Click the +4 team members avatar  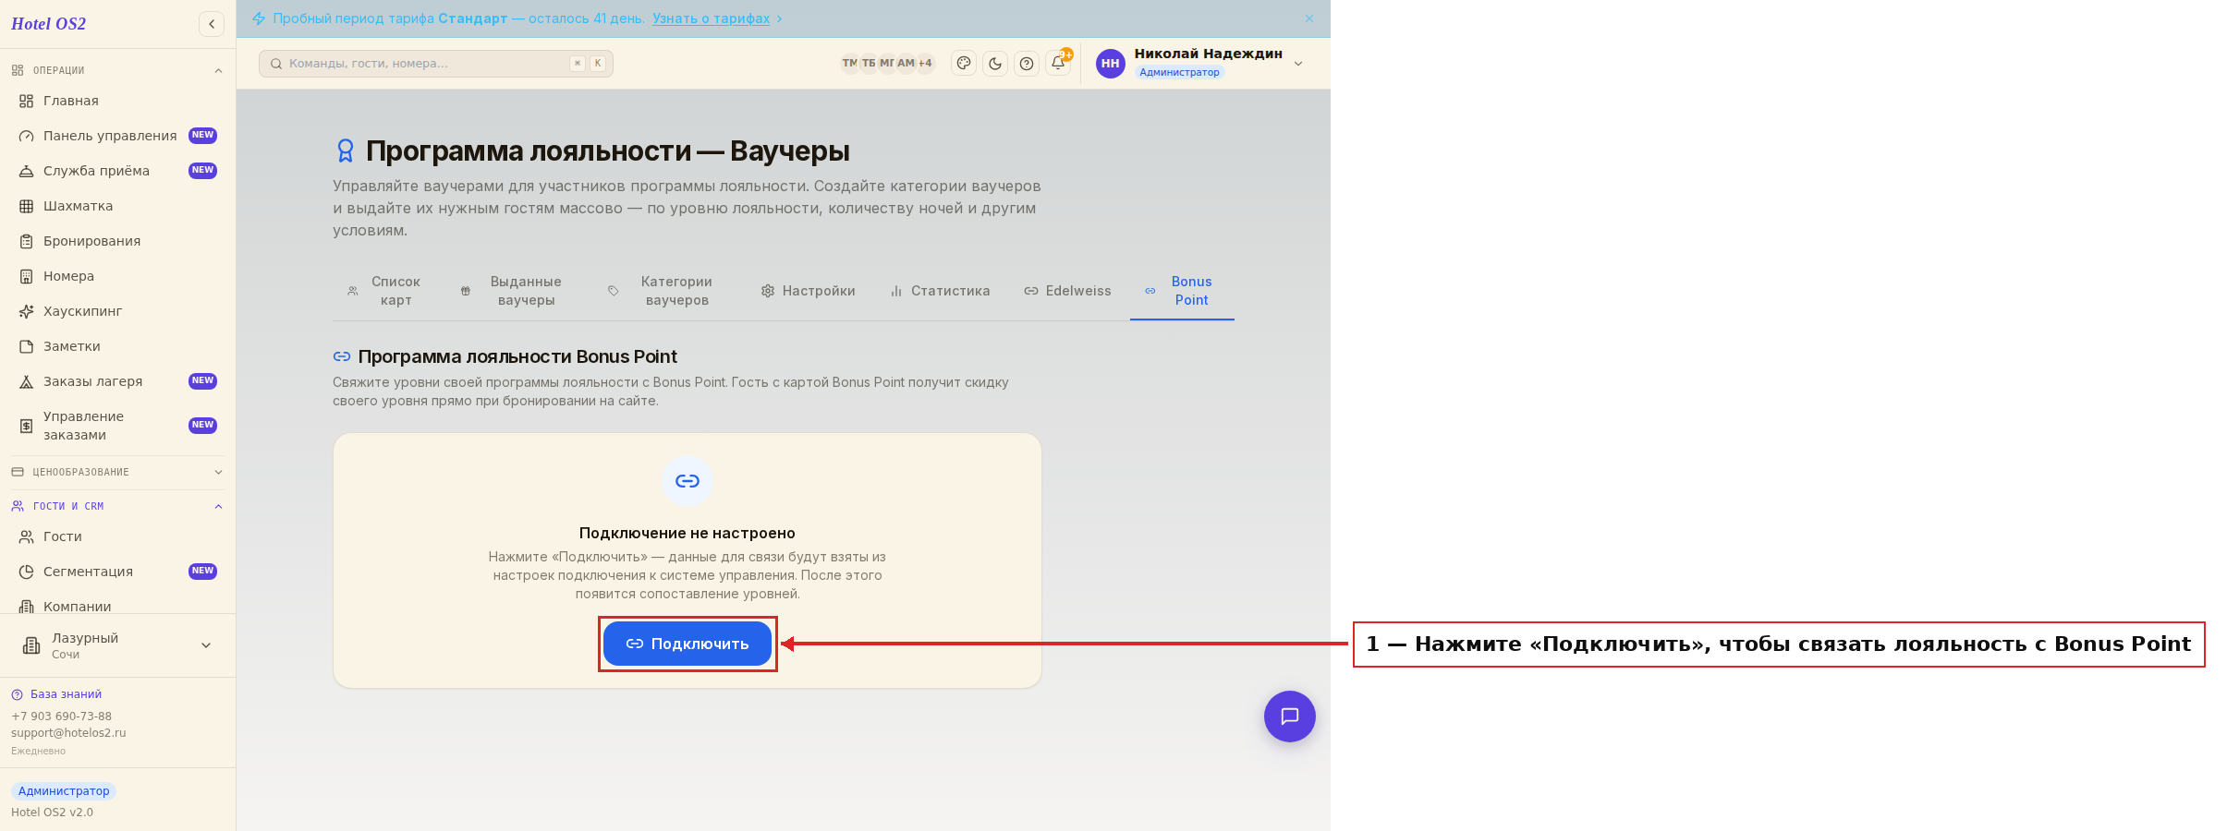(x=925, y=64)
